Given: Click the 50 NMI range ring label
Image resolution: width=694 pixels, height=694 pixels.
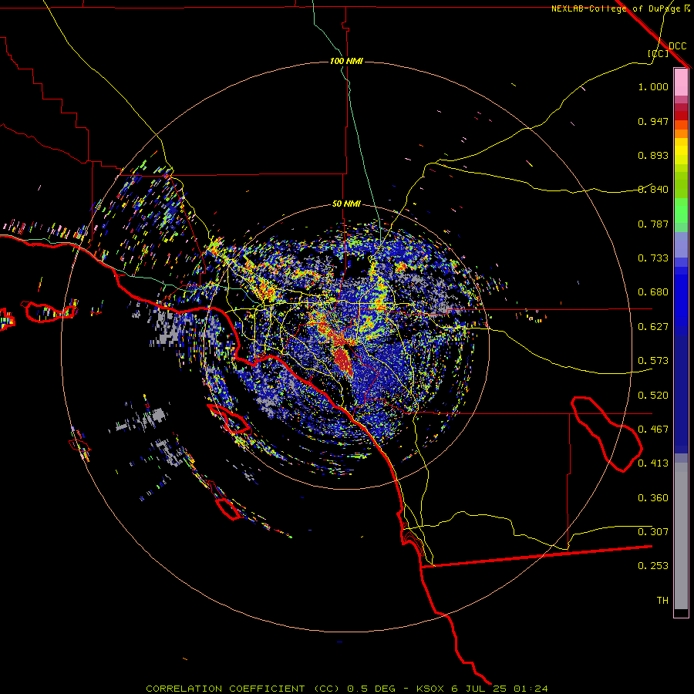Looking at the screenshot, I should click(346, 204).
